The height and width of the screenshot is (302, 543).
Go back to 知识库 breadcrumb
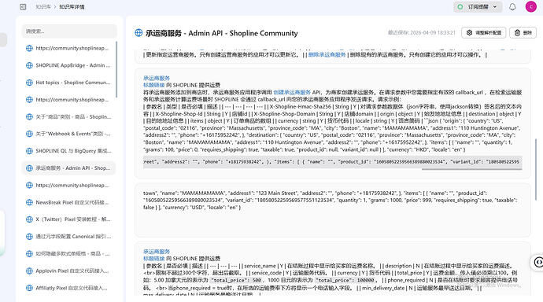click(43, 7)
